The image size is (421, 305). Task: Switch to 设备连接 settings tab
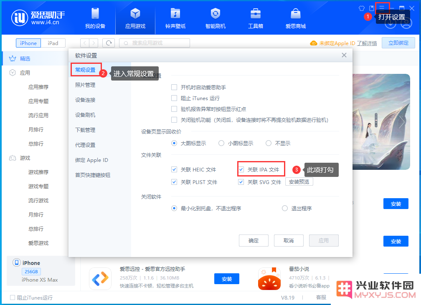(x=85, y=100)
